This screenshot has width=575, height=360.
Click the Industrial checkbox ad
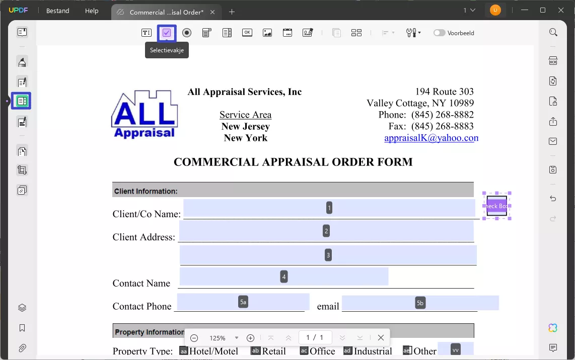[x=347, y=350]
